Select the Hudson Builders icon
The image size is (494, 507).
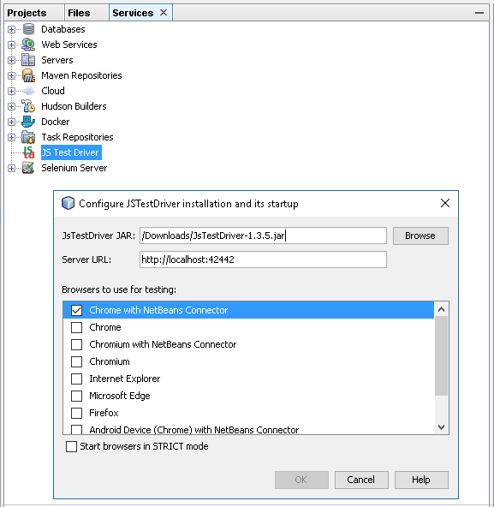pos(28,106)
